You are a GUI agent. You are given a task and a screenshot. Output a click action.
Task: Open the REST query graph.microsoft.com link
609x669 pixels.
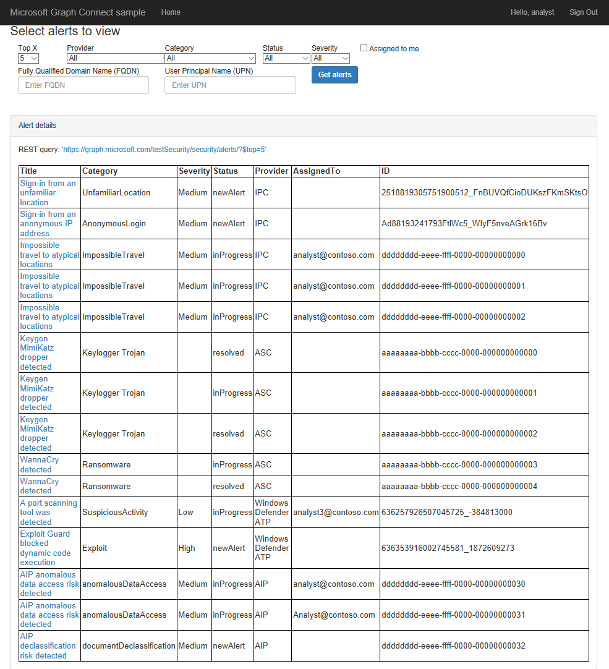pos(164,150)
